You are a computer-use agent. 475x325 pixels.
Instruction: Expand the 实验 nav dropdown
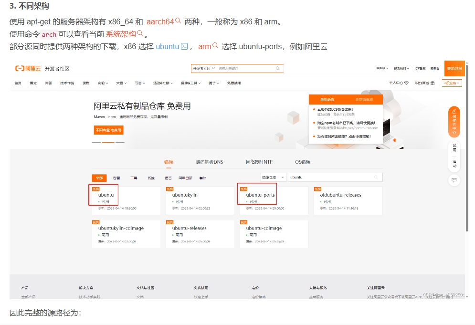tap(103, 83)
